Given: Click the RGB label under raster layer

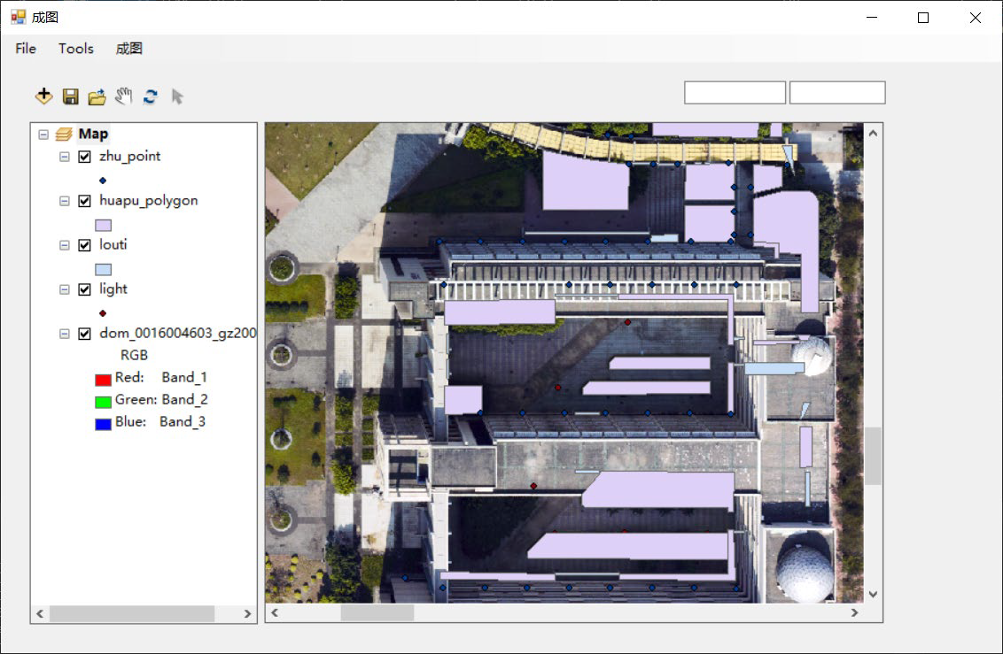Looking at the screenshot, I should click(x=134, y=355).
